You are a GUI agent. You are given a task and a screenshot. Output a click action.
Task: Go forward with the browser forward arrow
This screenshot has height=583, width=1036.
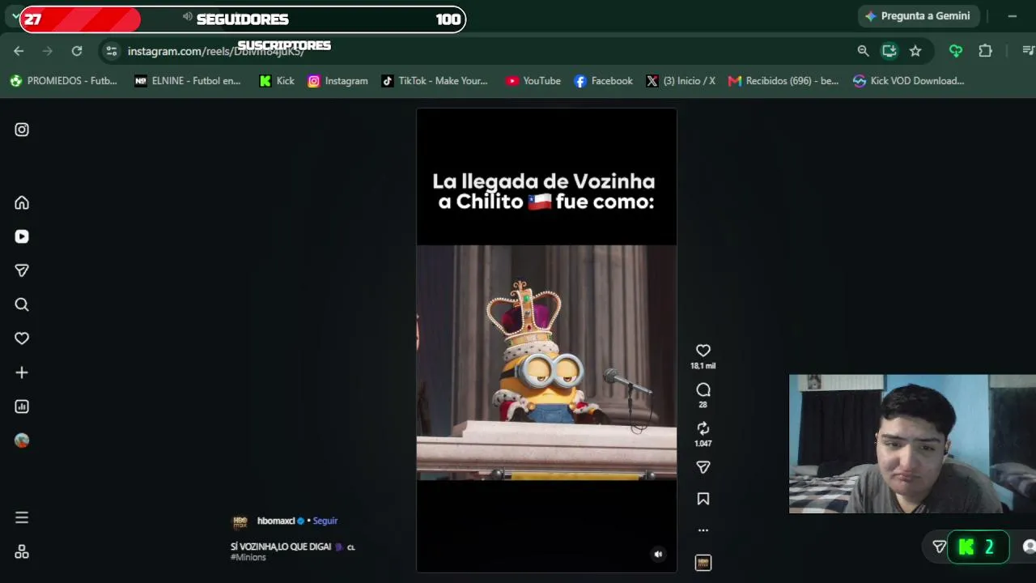pyautogui.click(x=48, y=51)
